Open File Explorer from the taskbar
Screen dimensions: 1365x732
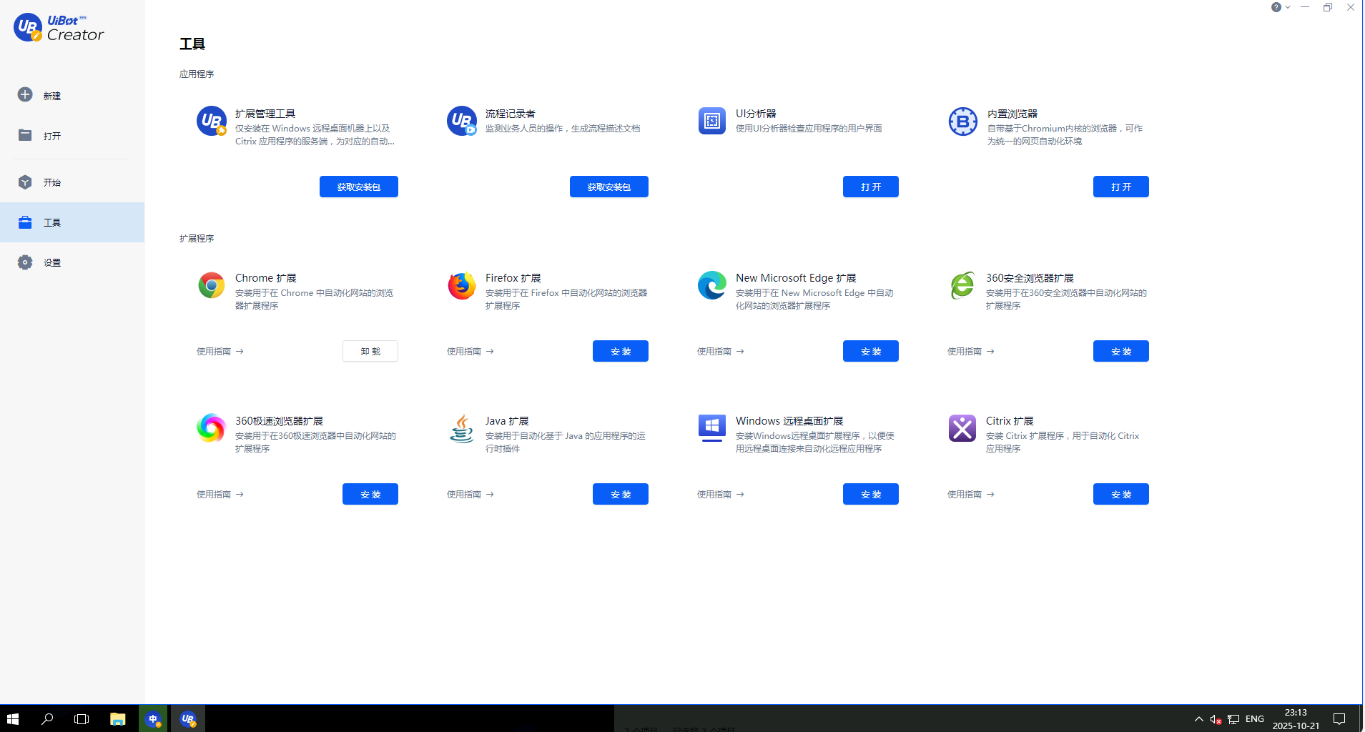tap(117, 718)
